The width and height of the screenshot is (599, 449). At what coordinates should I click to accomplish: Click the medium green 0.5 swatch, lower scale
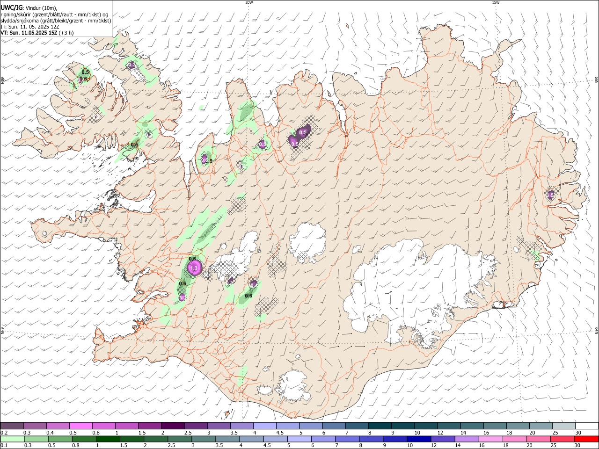pyautogui.click(x=60, y=439)
